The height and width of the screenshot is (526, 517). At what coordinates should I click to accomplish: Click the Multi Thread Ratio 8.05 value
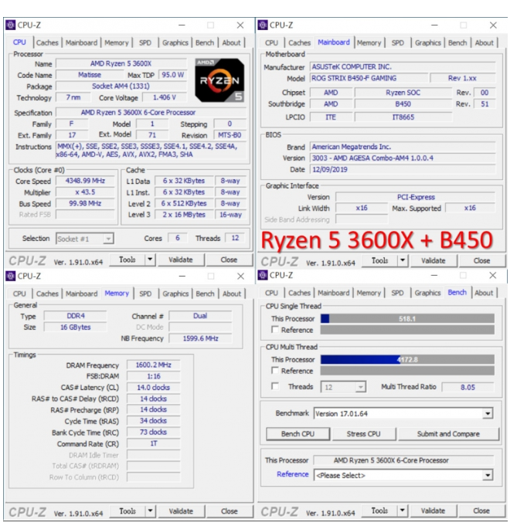tap(468, 387)
